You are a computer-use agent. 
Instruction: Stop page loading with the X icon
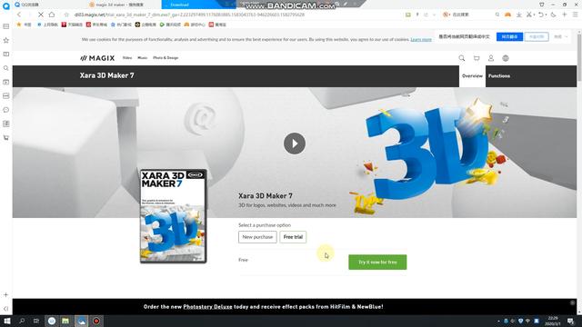click(x=41, y=15)
